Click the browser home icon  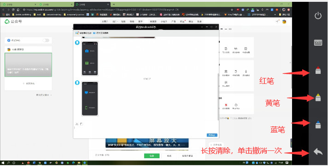tap(18, 10)
